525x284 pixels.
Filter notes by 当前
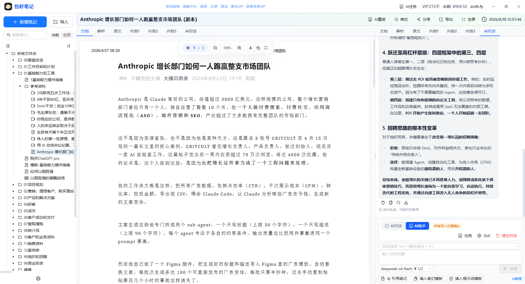click(55, 35)
